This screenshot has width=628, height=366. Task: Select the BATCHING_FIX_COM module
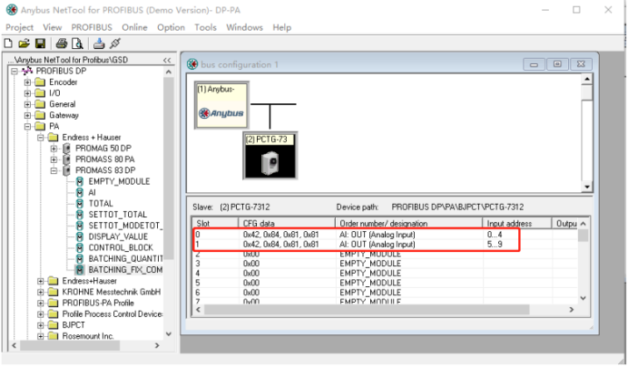(125, 270)
